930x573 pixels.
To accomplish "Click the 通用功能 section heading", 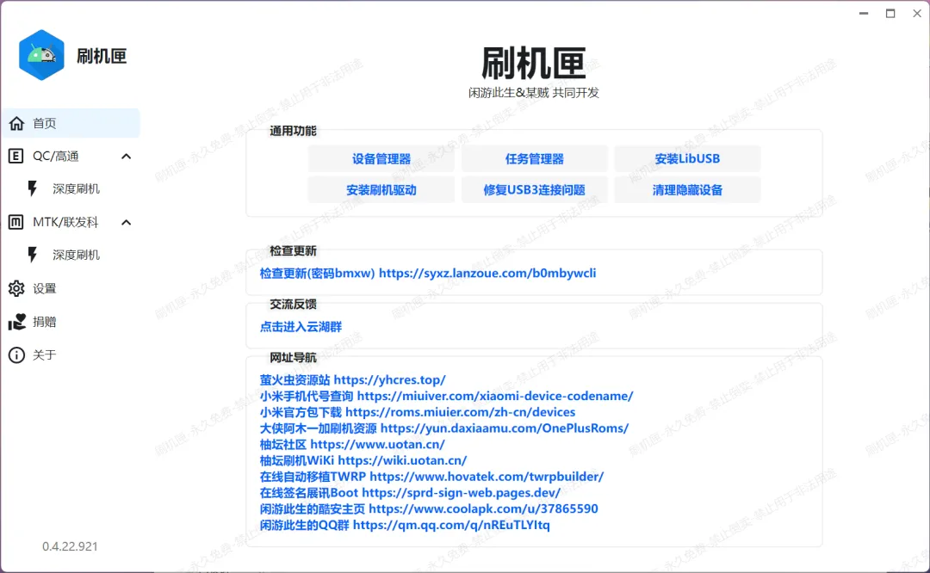I will tap(293, 131).
